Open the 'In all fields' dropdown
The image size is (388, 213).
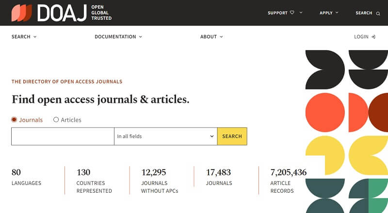point(165,136)
